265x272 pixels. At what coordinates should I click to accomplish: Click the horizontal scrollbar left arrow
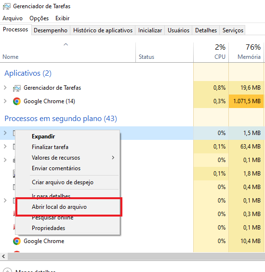point(4,256)
